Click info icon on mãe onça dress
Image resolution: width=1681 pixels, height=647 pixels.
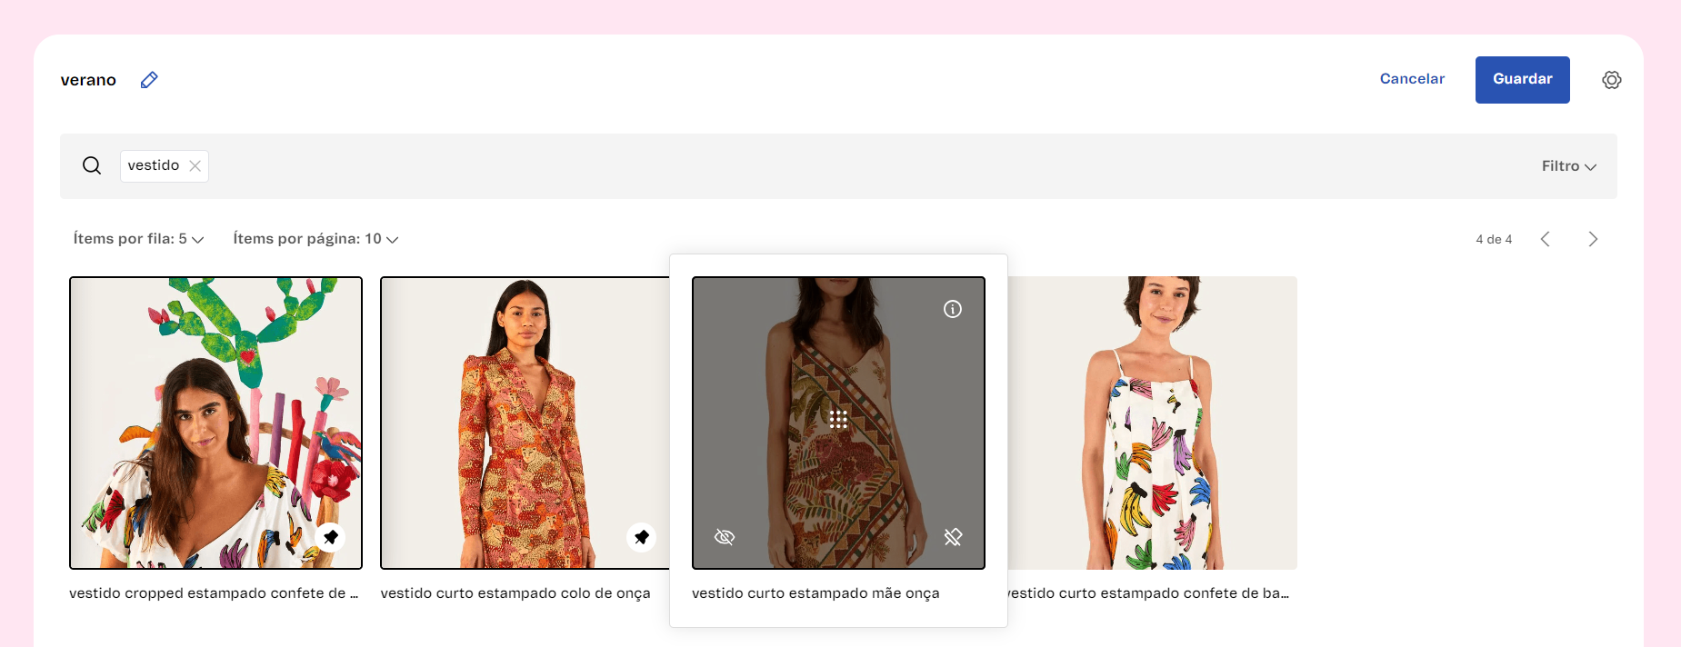(952, 309)
